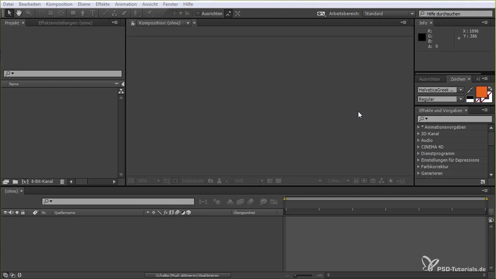Click the timeline zoom slider

(303, 276)
